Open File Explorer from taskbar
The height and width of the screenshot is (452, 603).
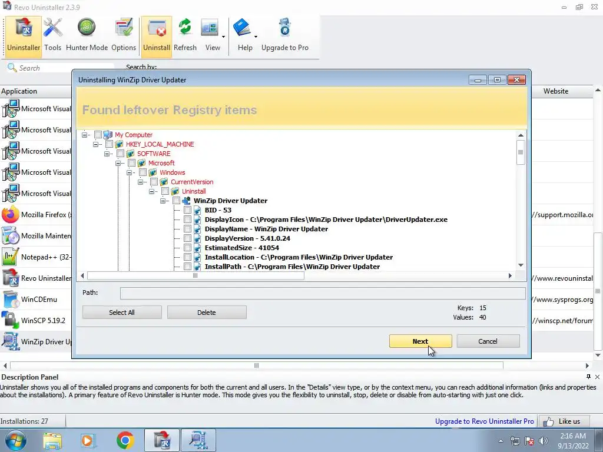[x=52, y=440]
